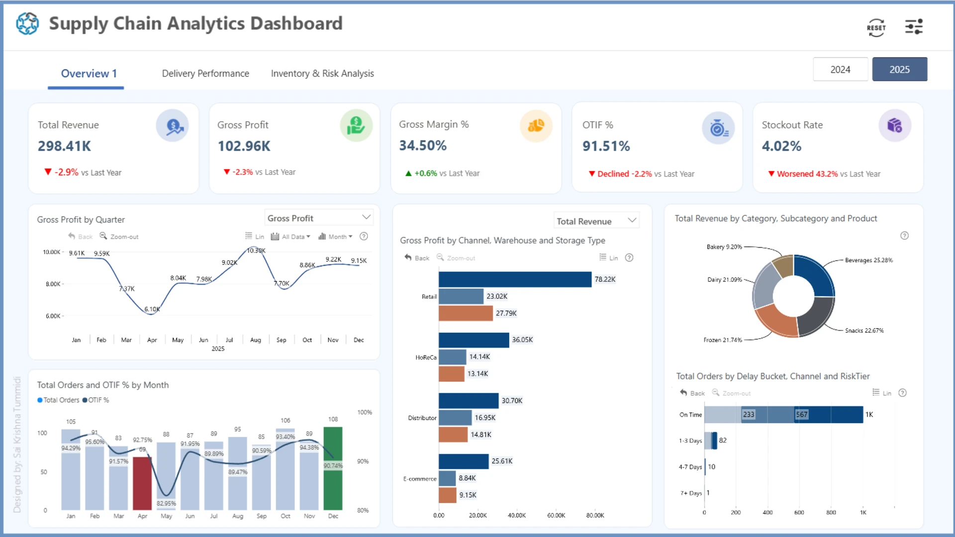The width and height of the screenshot is (955, 537).
Task: Toggle Lin scale in Gross Profit by Channel chart
Action: coord(609,258)
